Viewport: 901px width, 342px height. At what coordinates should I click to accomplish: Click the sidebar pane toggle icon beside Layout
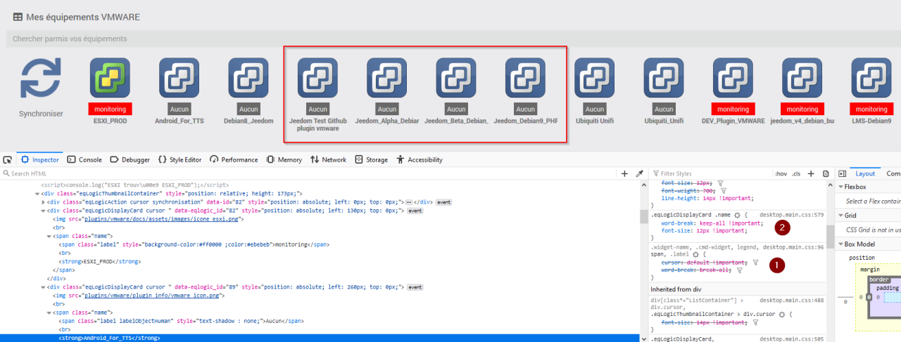(x=842, y=173)
